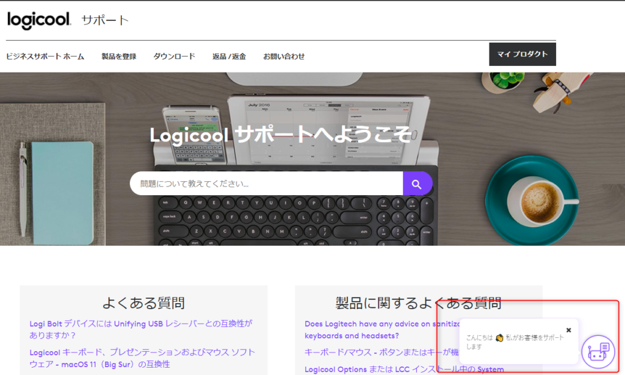Open the chatbot robot icon
Viewport: 625px width, 375px height.
point(598,351)
